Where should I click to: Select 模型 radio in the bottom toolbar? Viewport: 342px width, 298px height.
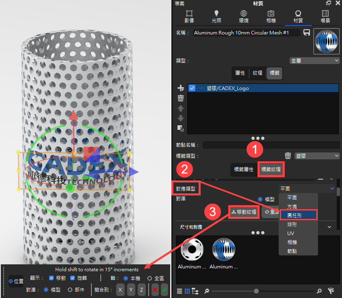click(46, 290)
